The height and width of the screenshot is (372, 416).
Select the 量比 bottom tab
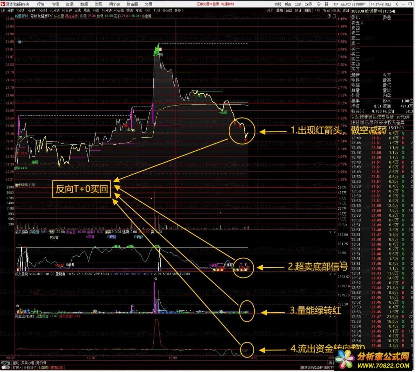point(16,363)
